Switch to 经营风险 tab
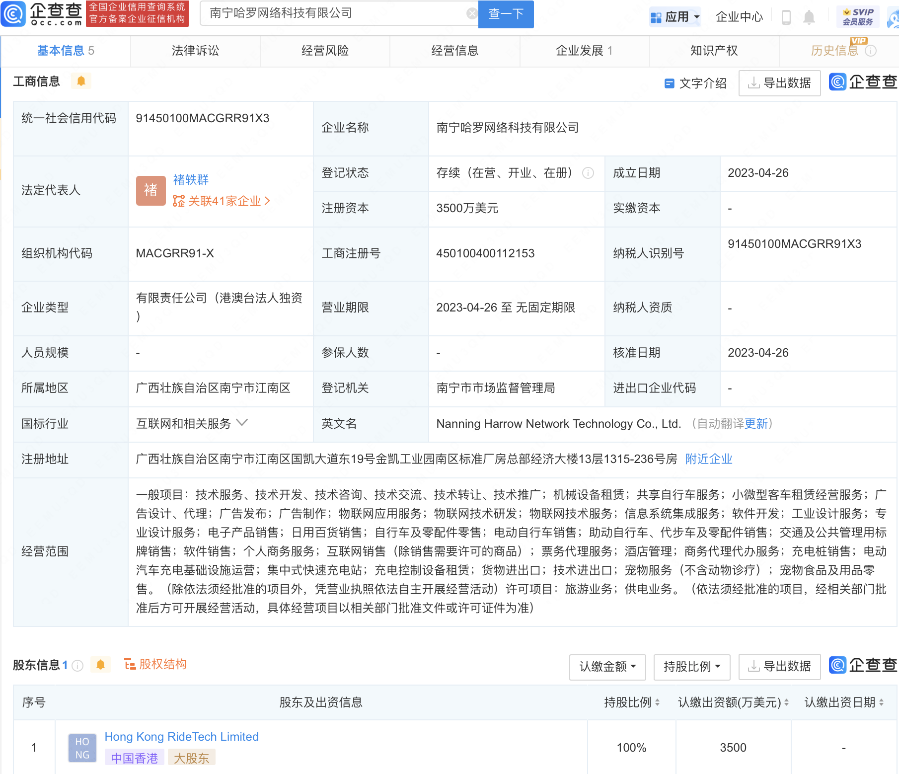This screenshot has width=899, height=774. click(325, 51)
